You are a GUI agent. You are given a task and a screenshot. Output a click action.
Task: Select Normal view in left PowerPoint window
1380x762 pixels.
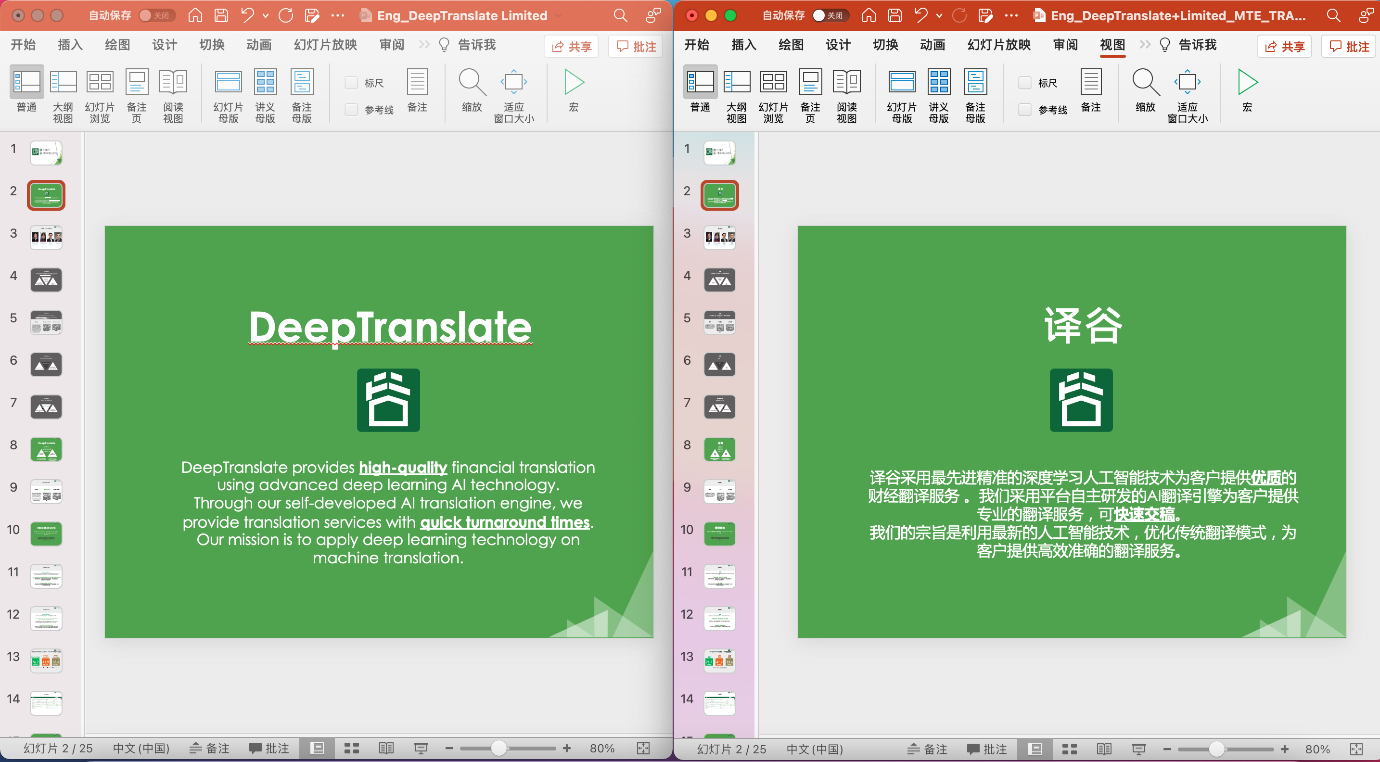click(26, 90)
